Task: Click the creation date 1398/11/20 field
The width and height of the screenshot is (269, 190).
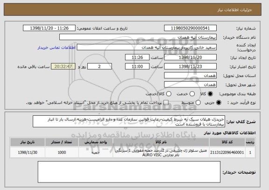Action: [x=190, y=57]
